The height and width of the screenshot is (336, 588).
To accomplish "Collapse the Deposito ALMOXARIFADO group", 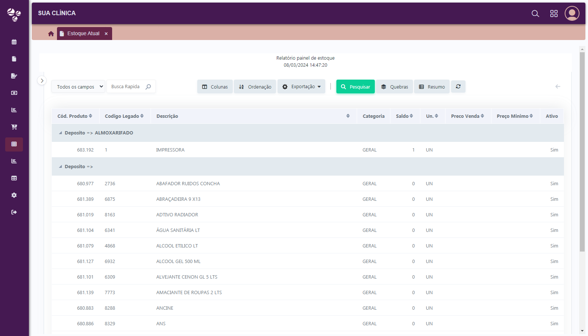I will point(61,133).
